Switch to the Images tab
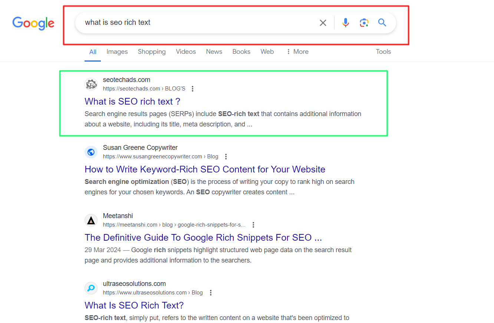The height and width of the screenshot is (323, 494). click(117, 52)
